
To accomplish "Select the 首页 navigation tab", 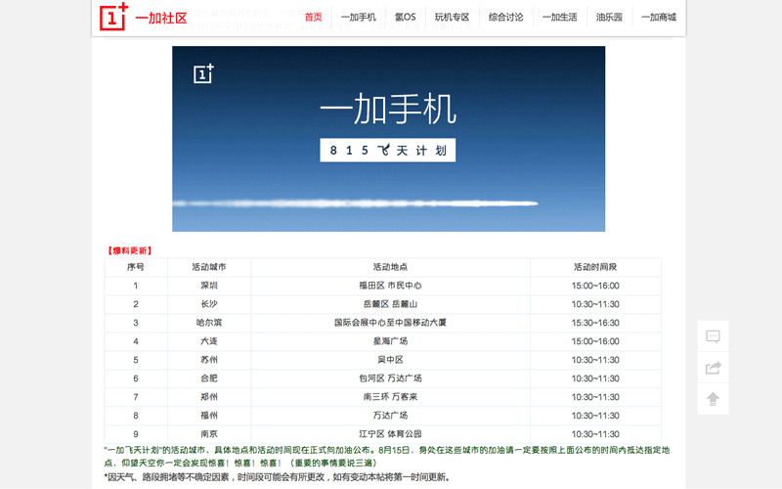I will point(313,18).
